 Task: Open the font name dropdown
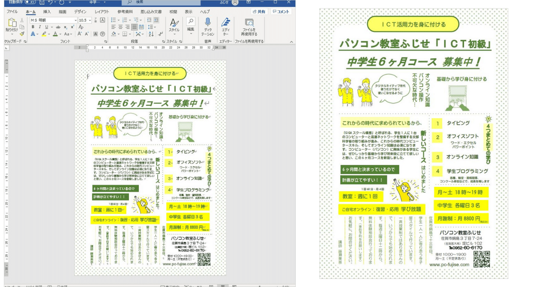tap(75, 20)
